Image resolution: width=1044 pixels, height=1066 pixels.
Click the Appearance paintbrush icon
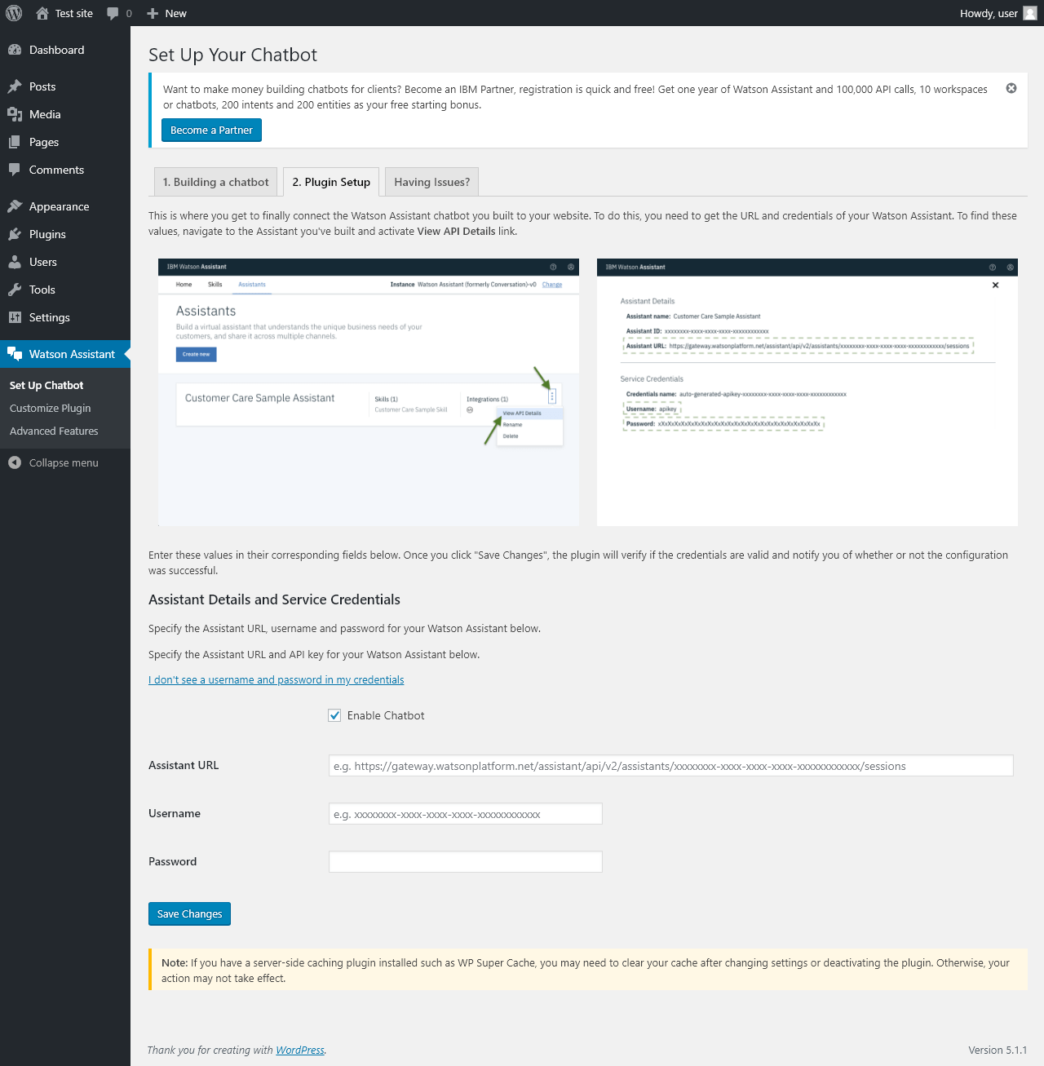15,206
